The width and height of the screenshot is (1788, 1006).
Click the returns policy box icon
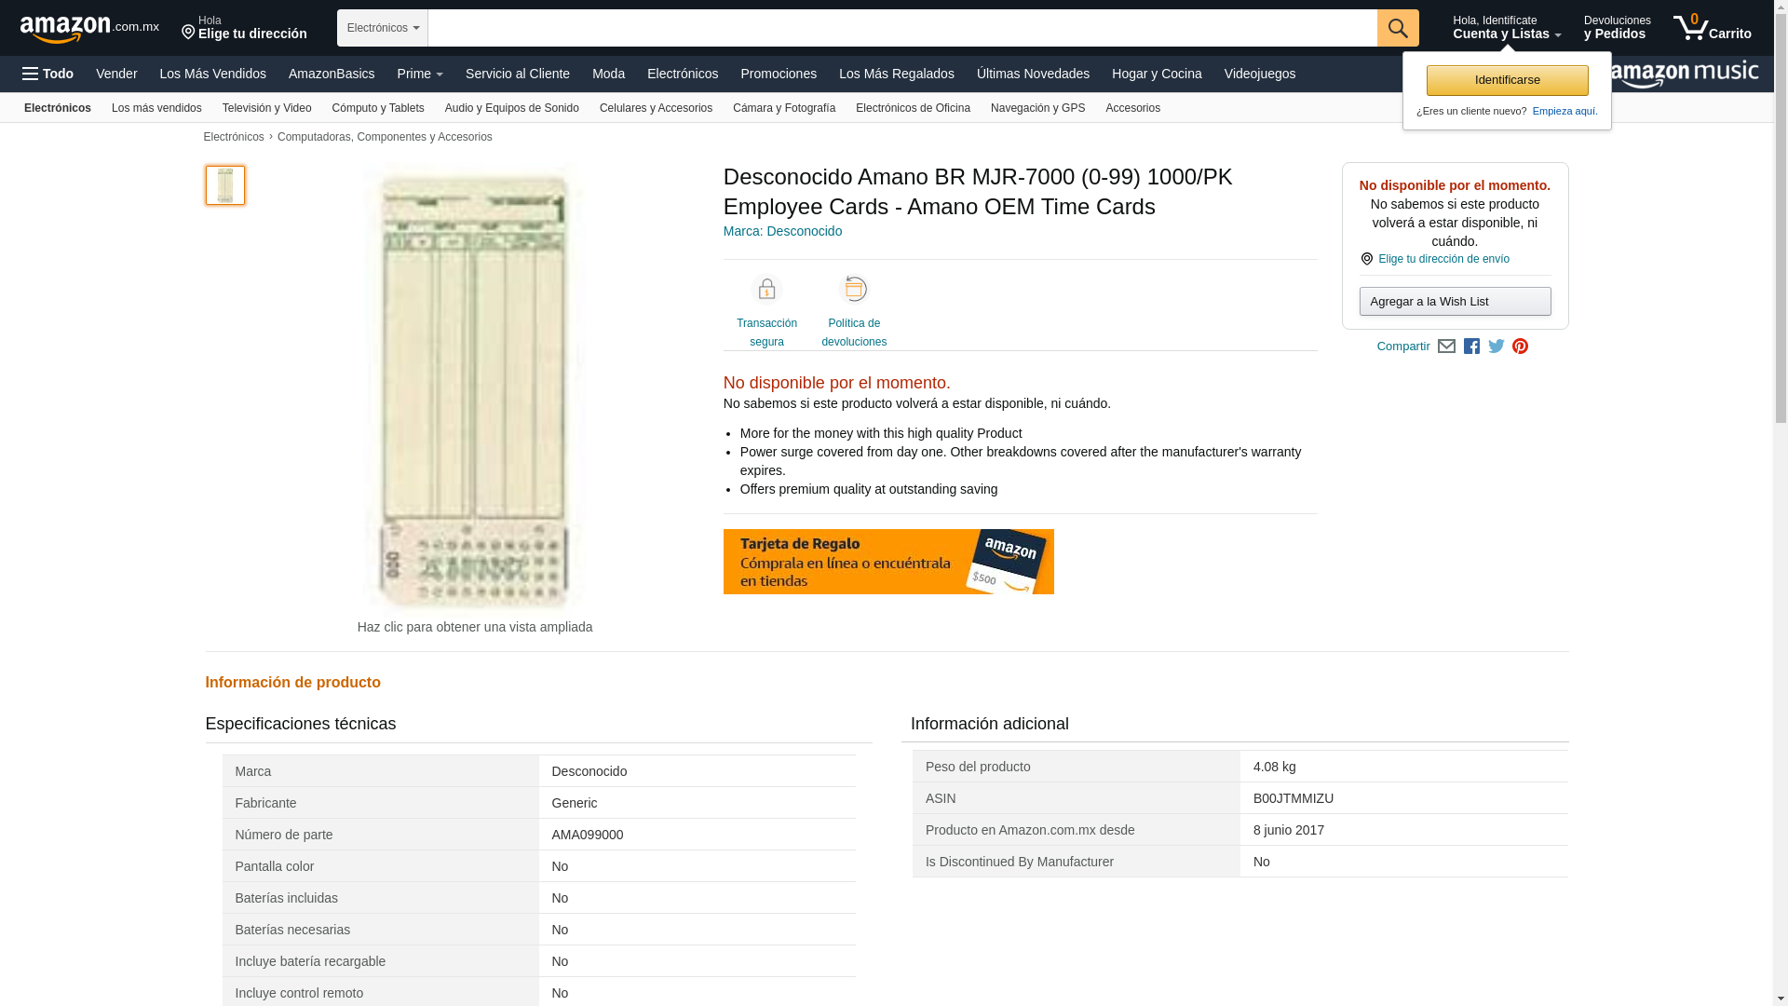(854, 290)
